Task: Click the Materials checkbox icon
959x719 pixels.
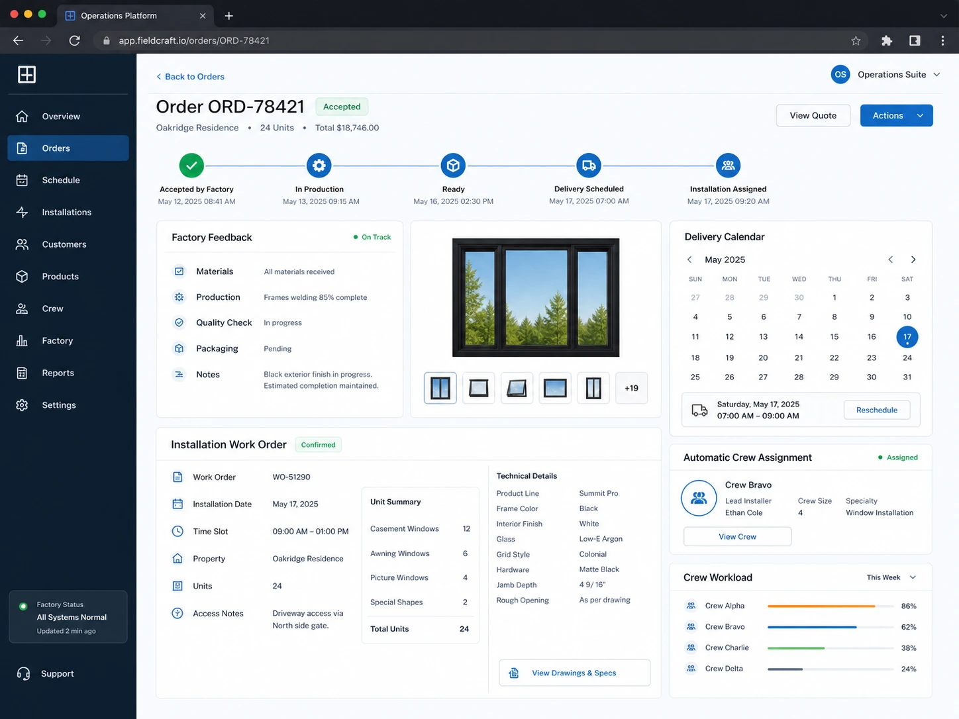Action: (179, 271)
